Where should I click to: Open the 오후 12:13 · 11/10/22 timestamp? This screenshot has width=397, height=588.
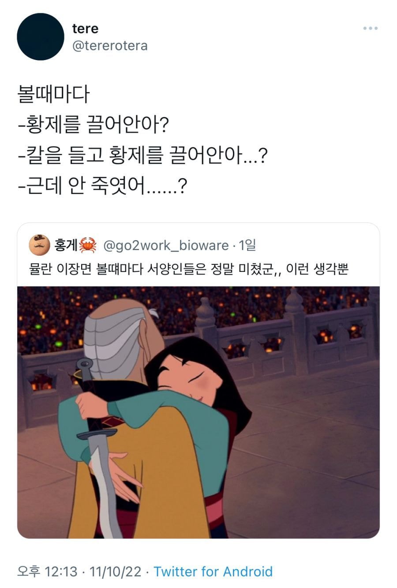[x=79, y=572]
